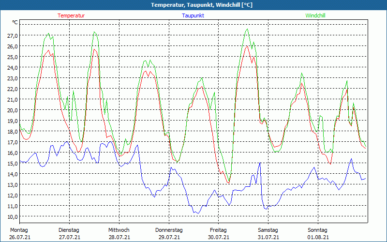Select the Samstag day label
Screen dimensions: 387x242
coord(268,230)
